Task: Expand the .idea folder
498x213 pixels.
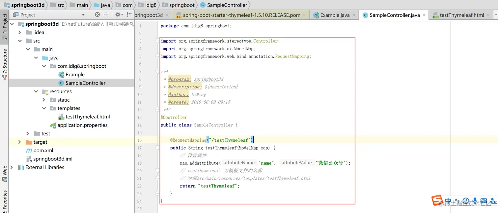Action: click(20, 32)
